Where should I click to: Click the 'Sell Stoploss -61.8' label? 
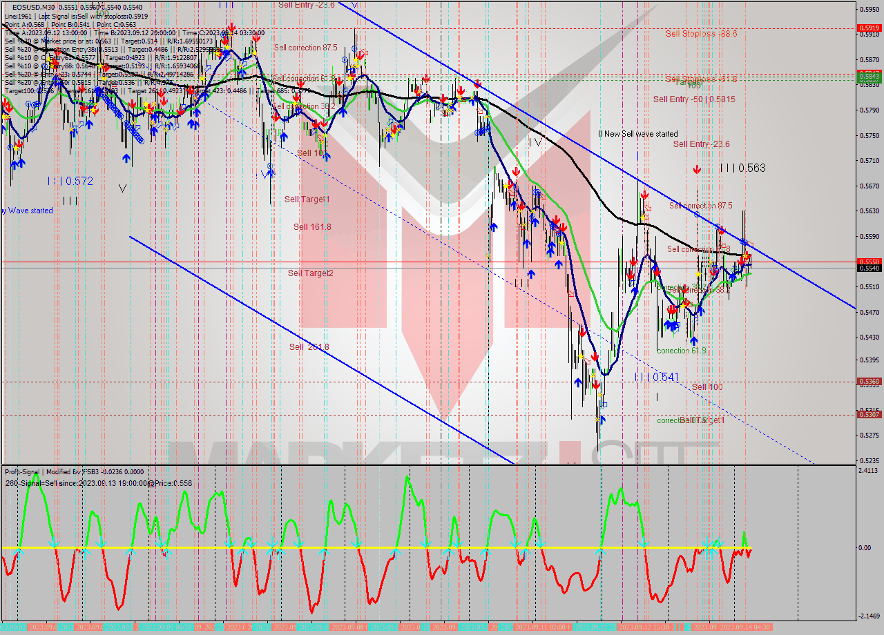pos(702,79)
